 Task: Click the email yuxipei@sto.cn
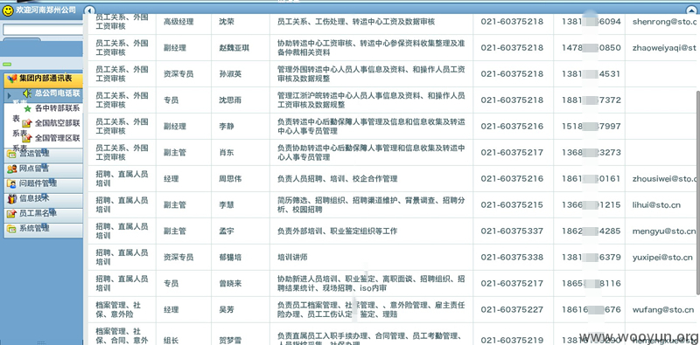coord(662,257)
